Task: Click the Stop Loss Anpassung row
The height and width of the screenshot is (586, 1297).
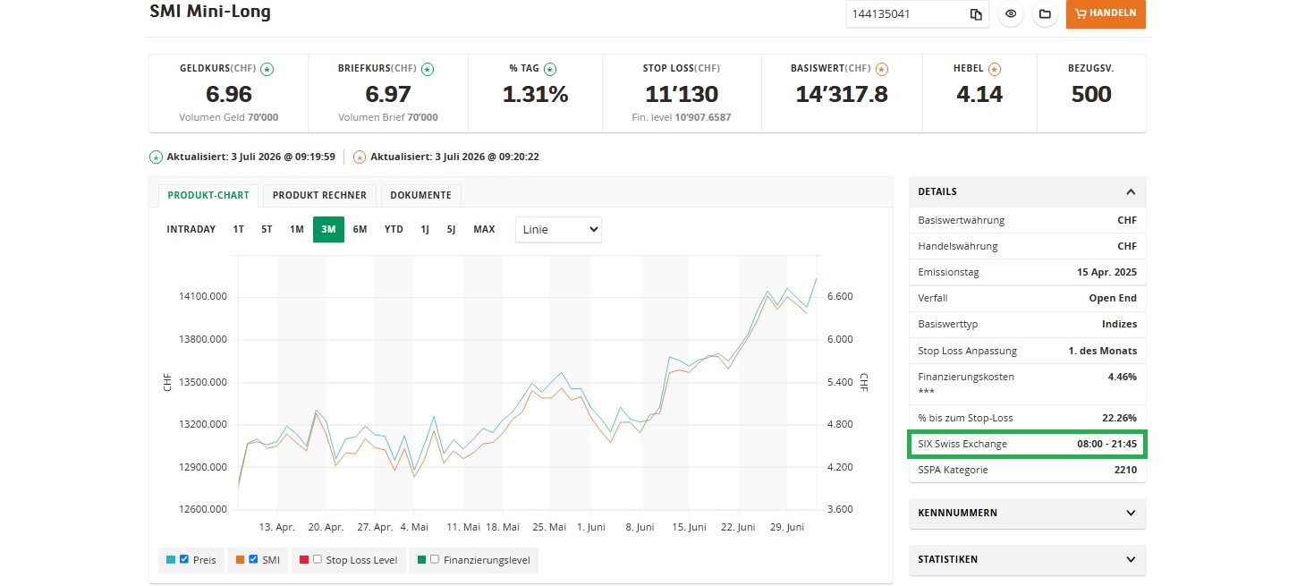Action: tap(1027, 351)
